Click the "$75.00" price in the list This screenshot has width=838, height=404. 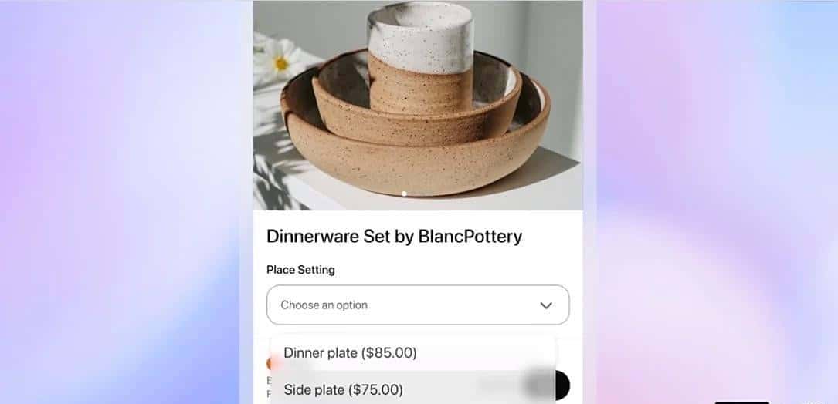tap(375, 389)
